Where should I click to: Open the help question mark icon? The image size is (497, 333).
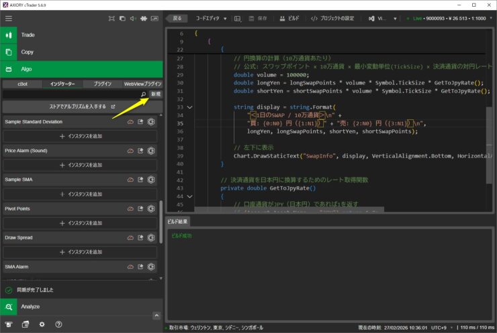click(58, 324)
